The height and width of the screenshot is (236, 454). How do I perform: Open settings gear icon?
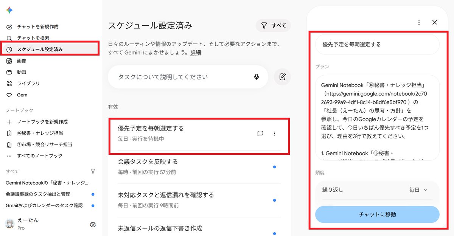pyautogui.click(x=93, y=225)
